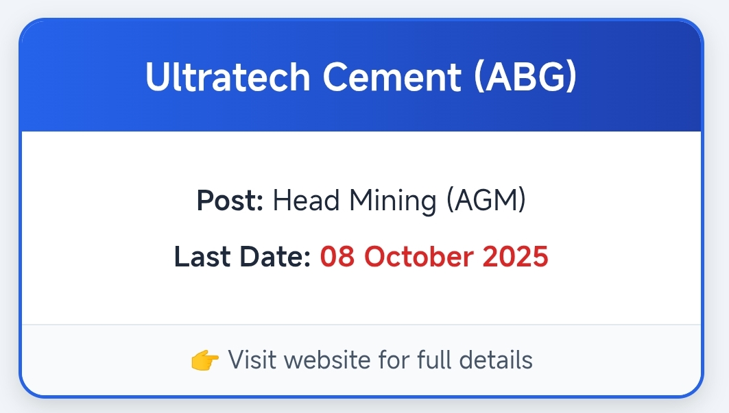Select the bold Post: label

[230, 201]
